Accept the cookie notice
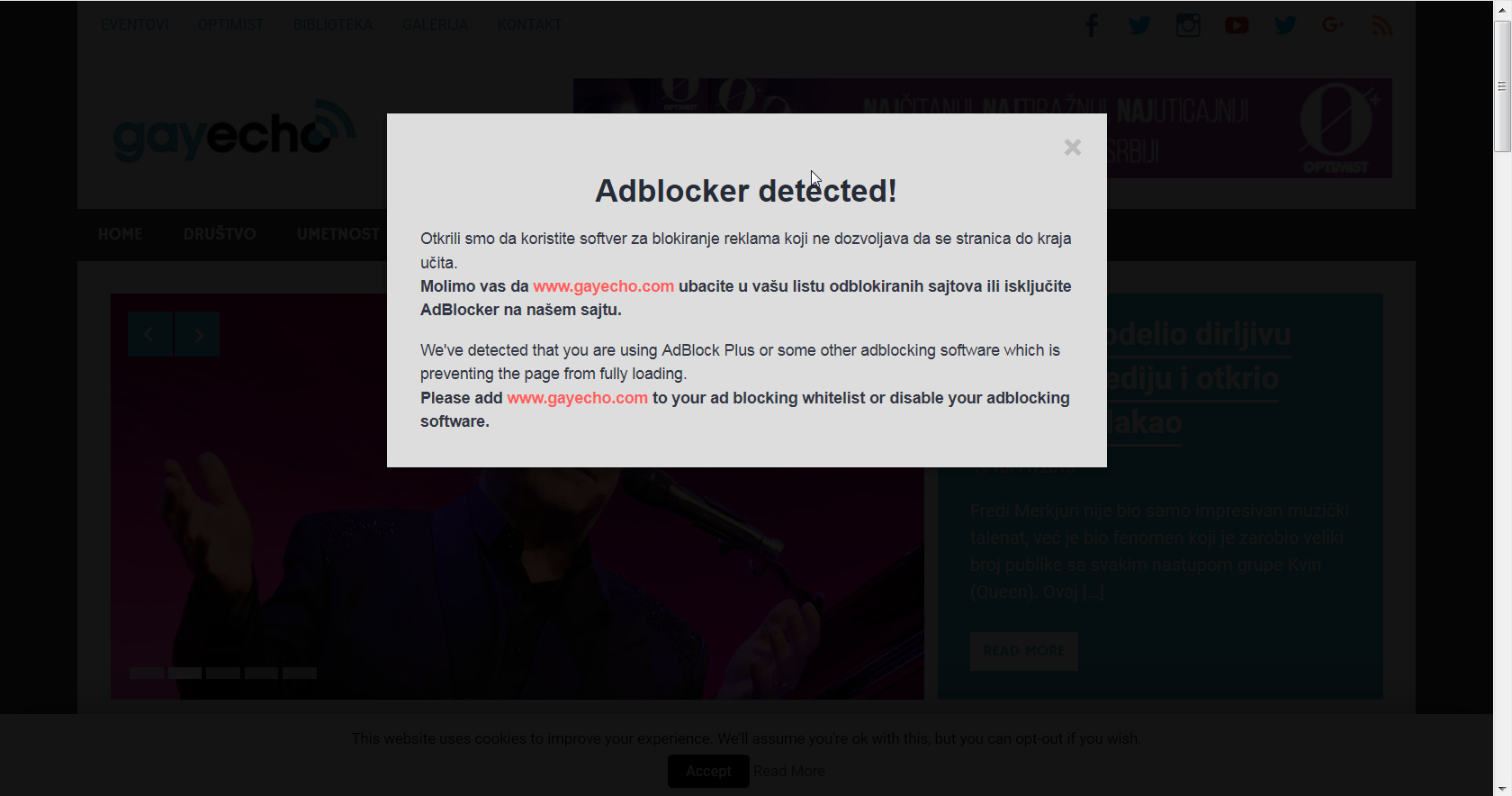This screenshot has height=796, width=1512. tap(708, 771)
